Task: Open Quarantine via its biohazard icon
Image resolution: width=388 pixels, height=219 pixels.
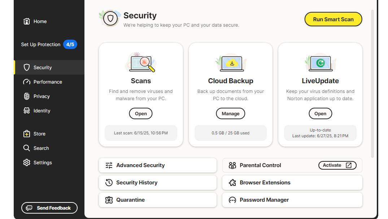Action: click(x=109, y=200)
